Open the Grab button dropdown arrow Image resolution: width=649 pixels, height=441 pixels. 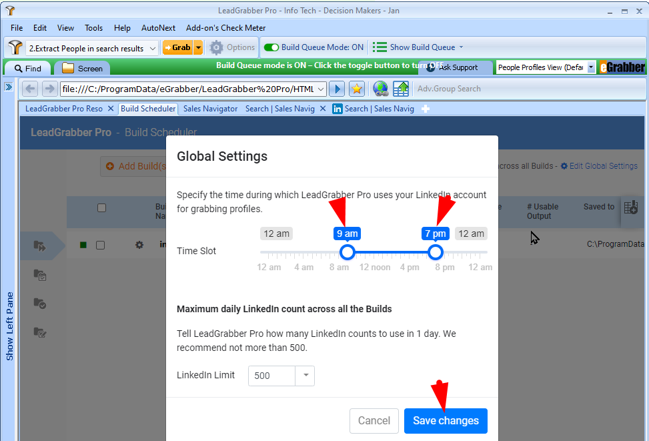199,47
